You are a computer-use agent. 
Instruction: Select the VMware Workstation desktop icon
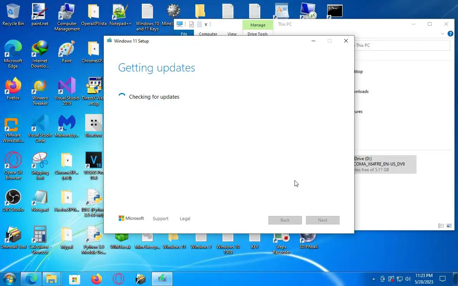[x=13, y=129]
